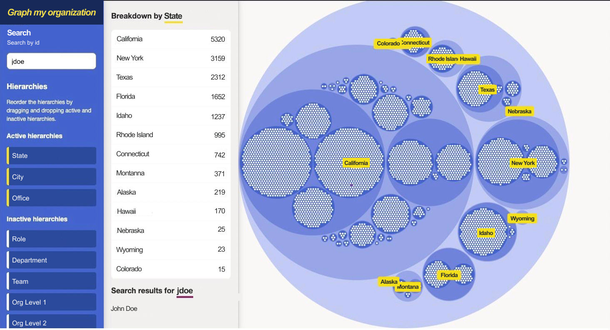Click the Wyoming label on the chart
The height and width of the screenshot is (330, 610).
522,218
